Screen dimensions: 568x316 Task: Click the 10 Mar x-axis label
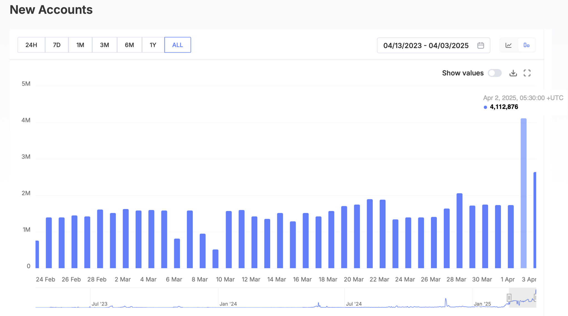click(x=225, y=279)
